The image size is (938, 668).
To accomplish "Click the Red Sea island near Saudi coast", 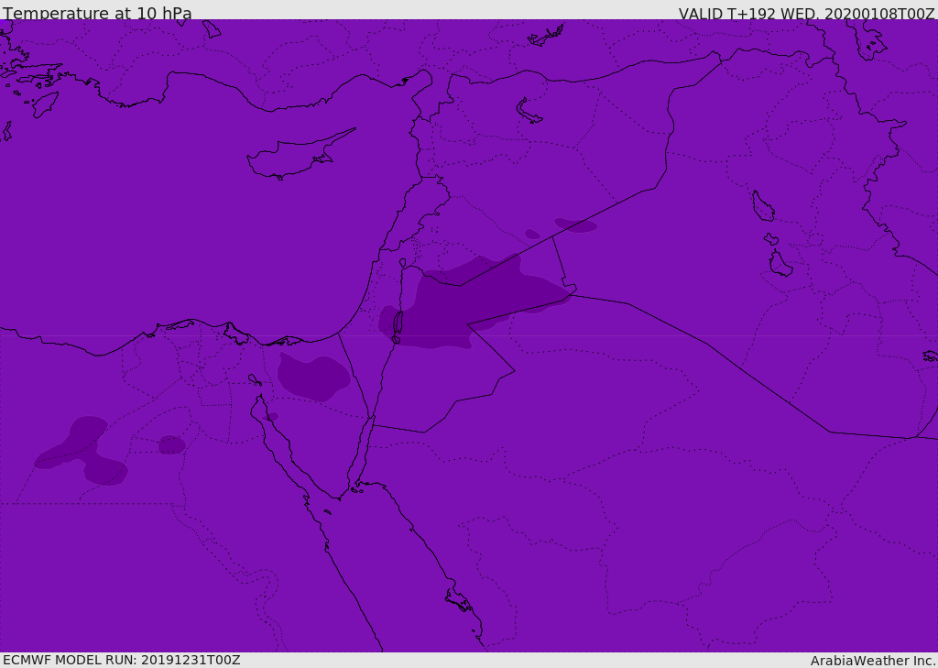I will 460,600.
